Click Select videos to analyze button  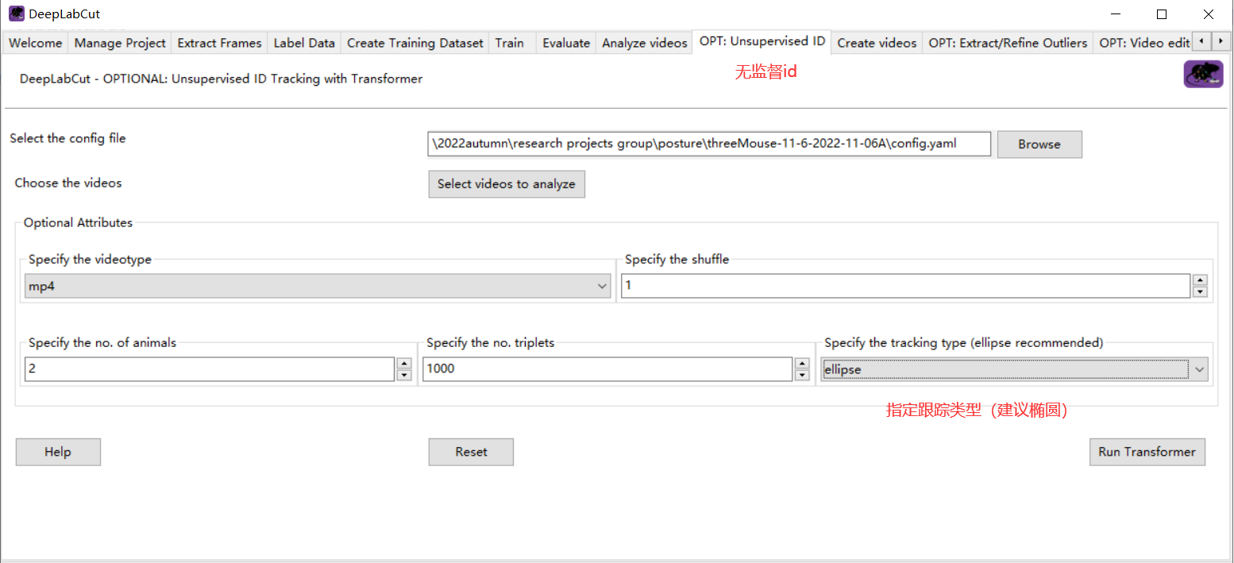(507, 184)
